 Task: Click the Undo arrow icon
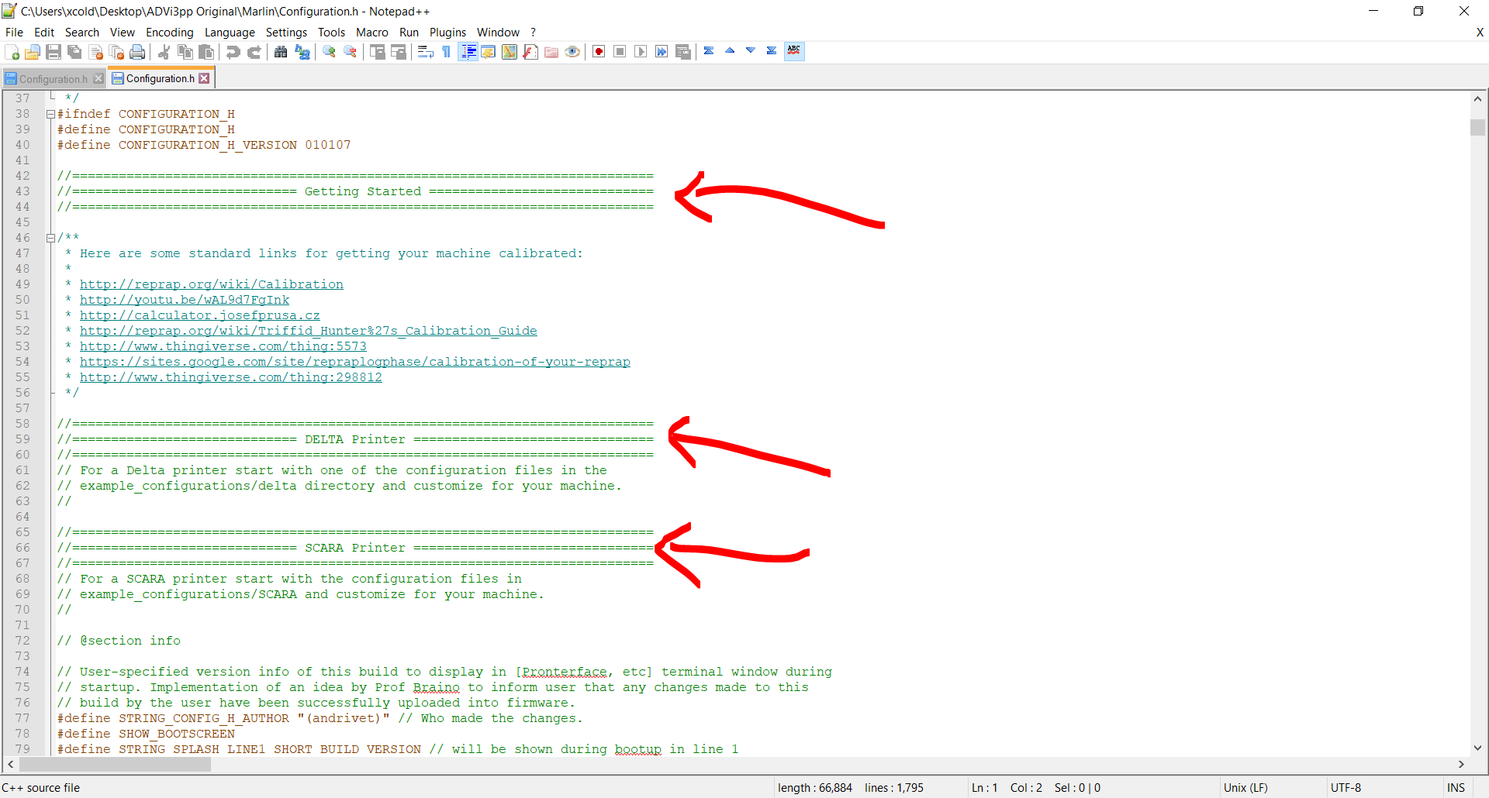(233, 52)
